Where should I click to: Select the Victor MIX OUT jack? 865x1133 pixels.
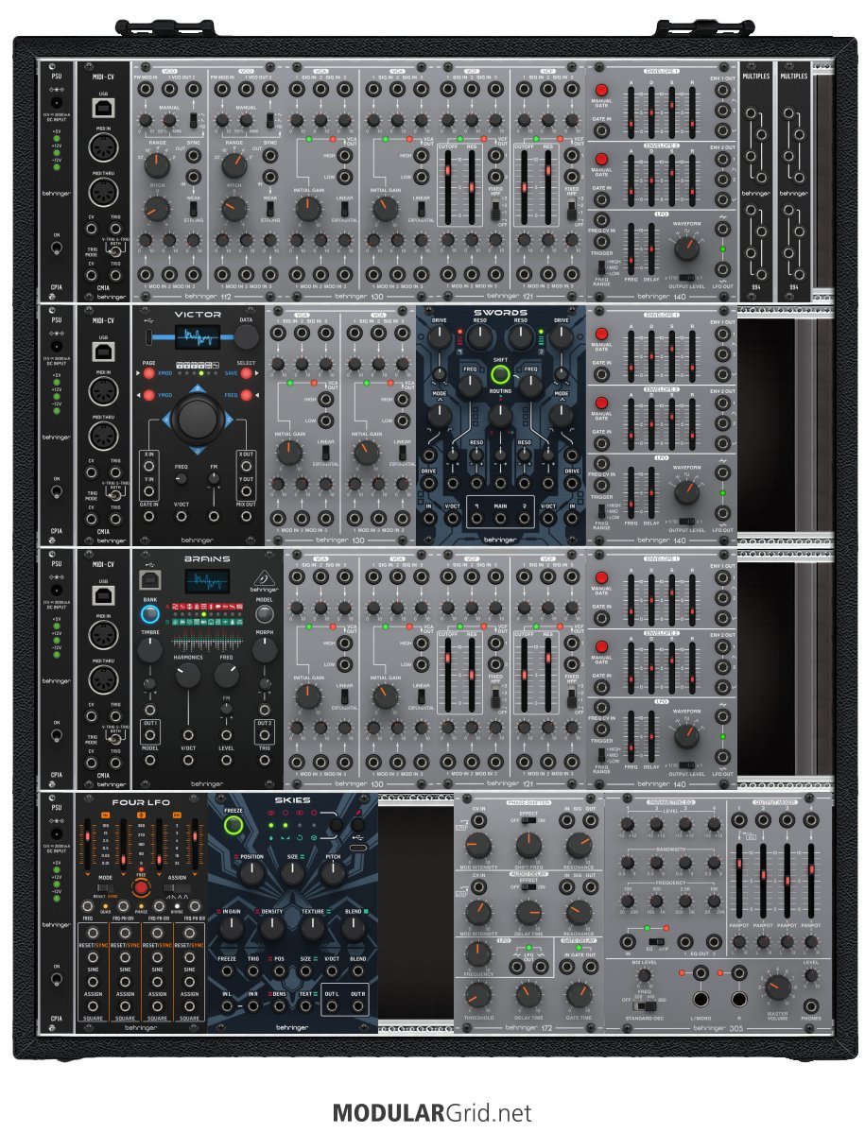pos(246,517)
